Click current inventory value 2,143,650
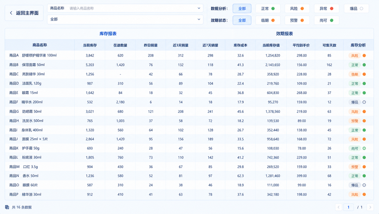This screenshot has height=214, width=379. pos(273,65)
